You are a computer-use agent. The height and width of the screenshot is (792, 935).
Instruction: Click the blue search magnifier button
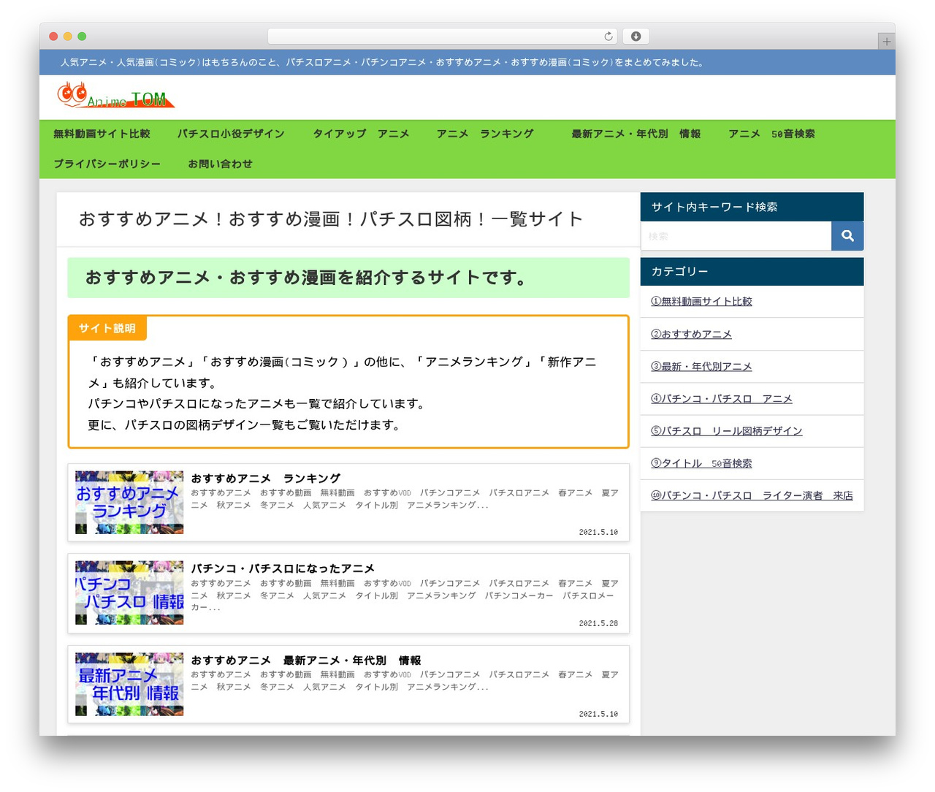click(x=847, y=236)
